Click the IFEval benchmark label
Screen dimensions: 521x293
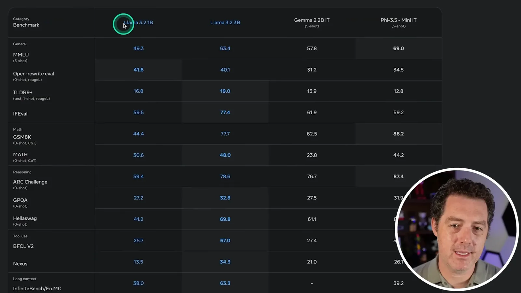[x=20, y=114]
